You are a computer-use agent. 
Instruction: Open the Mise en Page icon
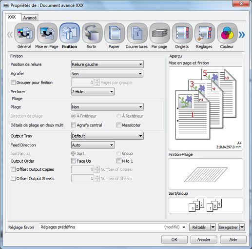[x=47, y=33]
